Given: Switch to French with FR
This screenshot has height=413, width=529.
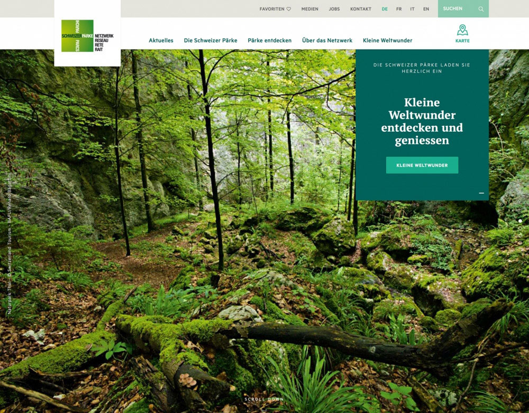Looking at the screenshot, I should point(398,9).
